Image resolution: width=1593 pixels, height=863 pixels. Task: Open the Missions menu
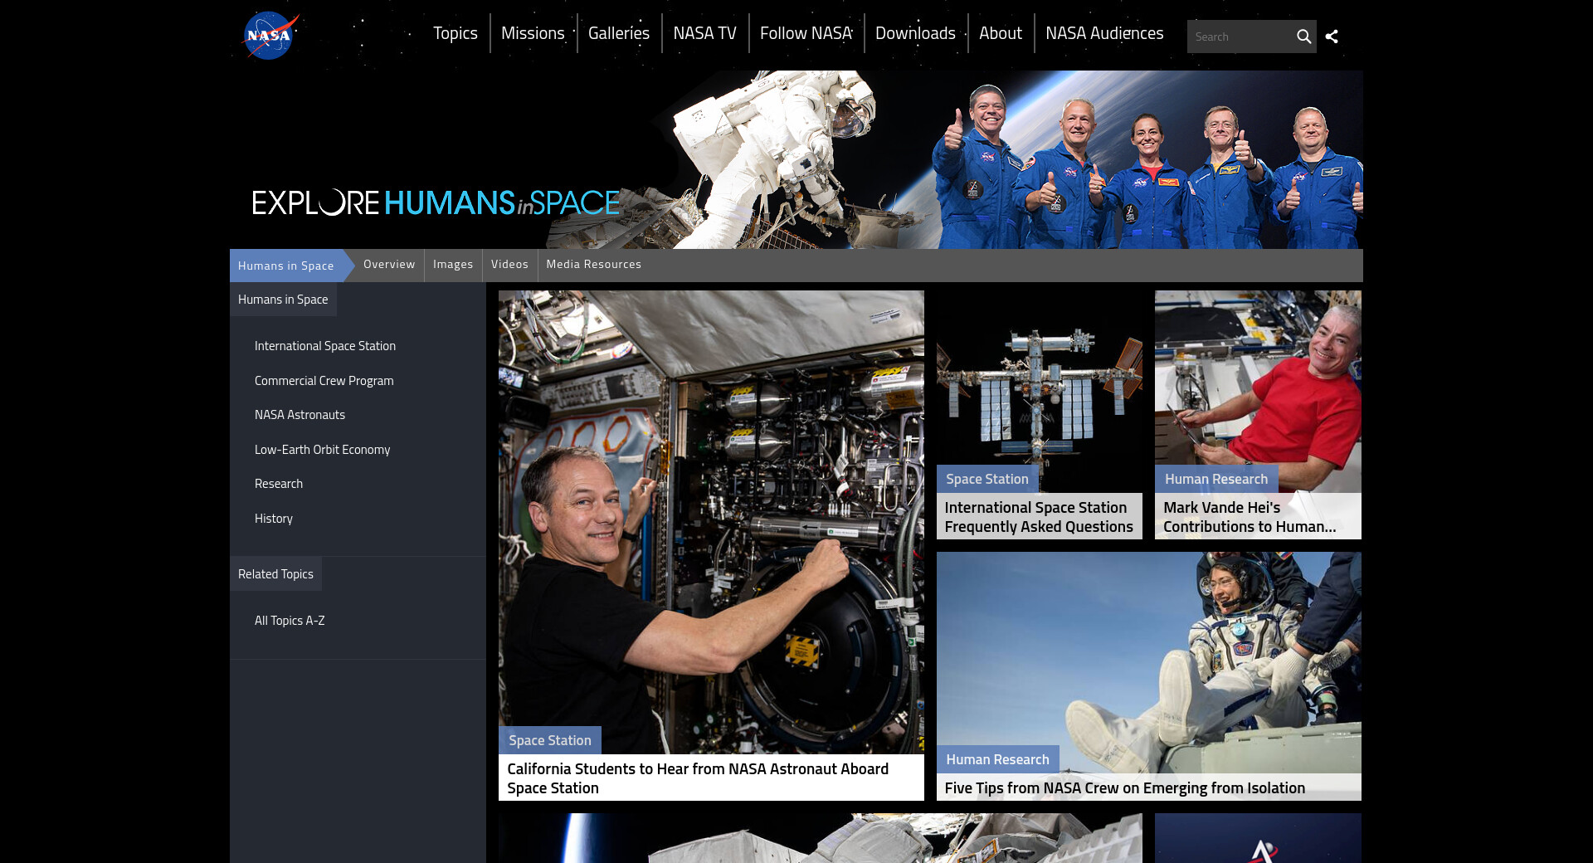(x=533, y=33)
